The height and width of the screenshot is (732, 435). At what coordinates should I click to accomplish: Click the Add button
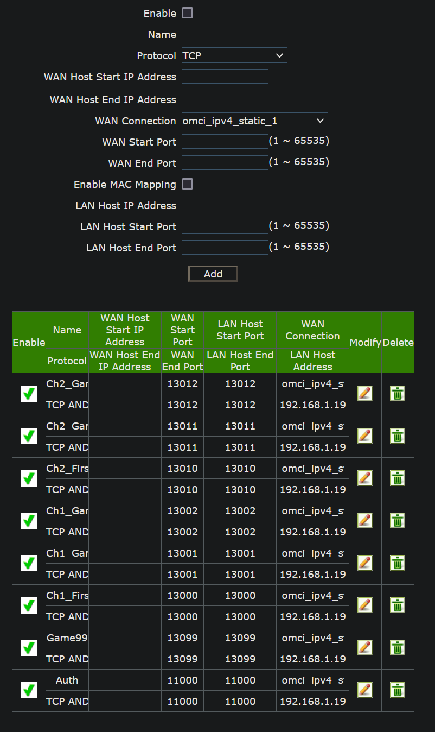pos(213,274)
